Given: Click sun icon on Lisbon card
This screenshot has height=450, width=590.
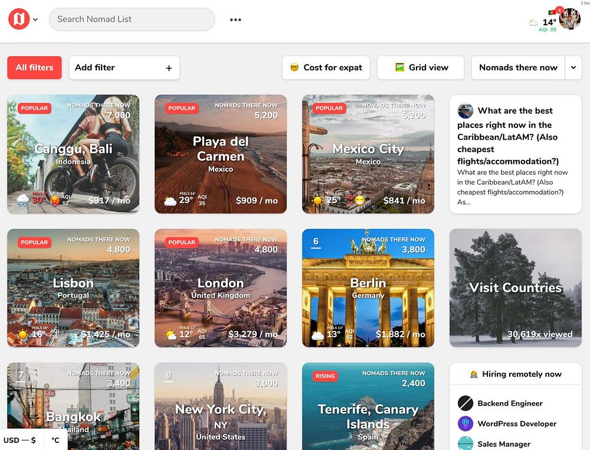Looking at the screenshot, I should [x=24, y=334].
